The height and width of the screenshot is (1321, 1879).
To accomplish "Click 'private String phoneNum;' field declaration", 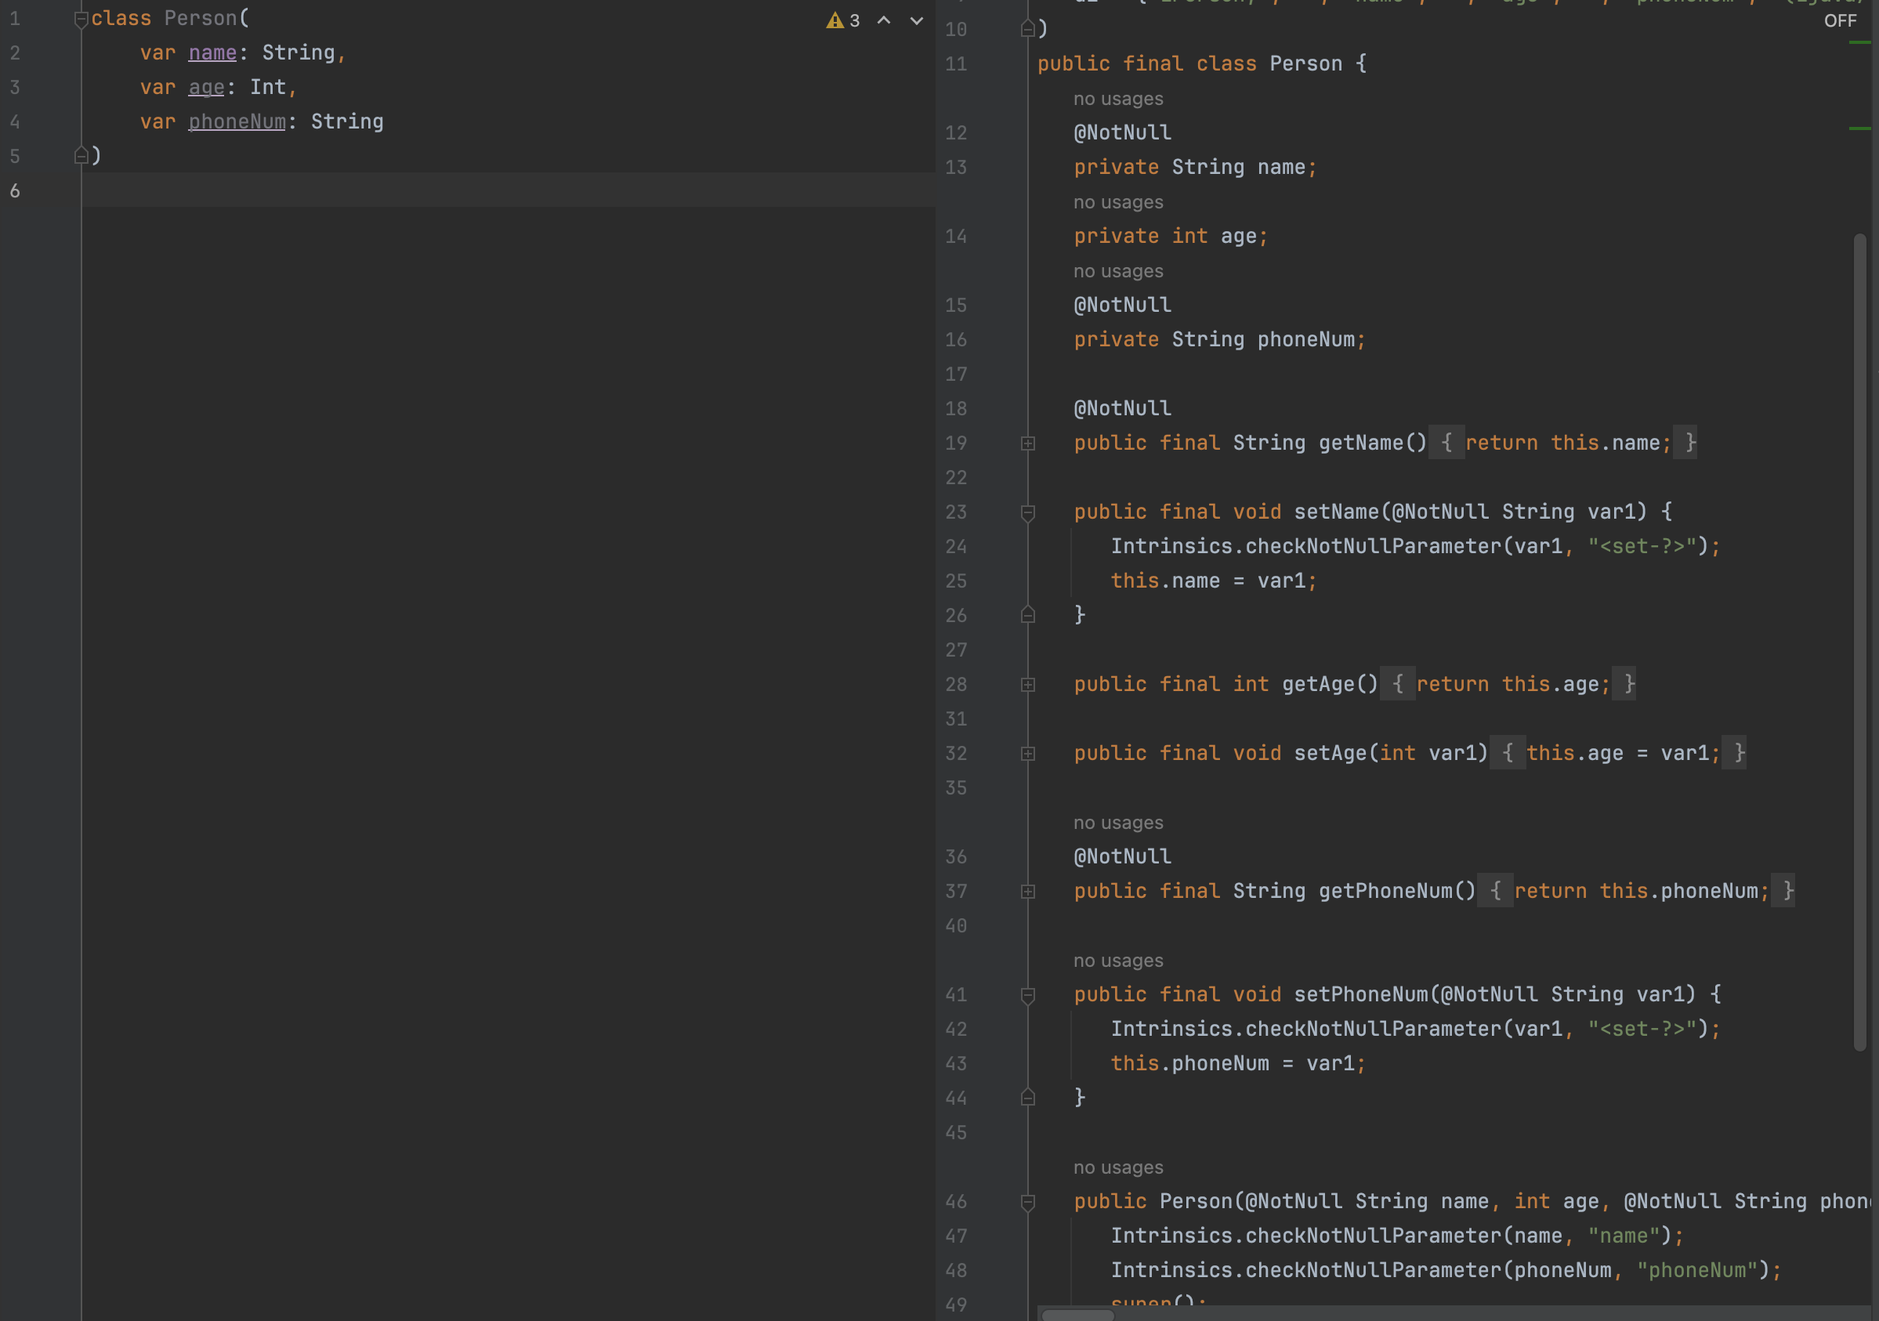I will click(x=1219, y=340).
